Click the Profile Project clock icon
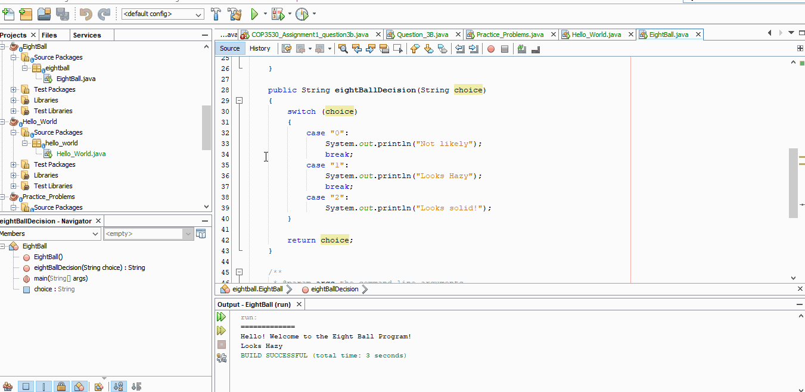The height and width of the screenshot is (392, 805). click(302, 14)
